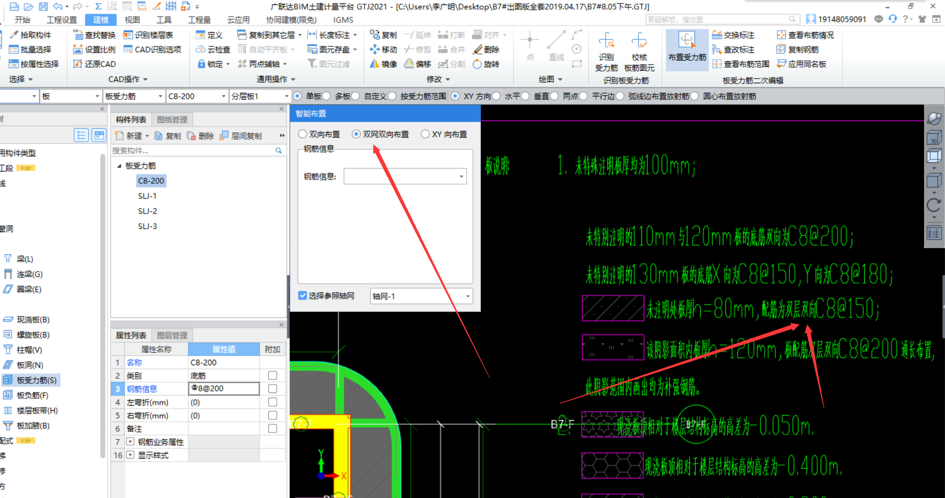Open CAD识别选项 settings
The image size is (945, 498).
(152, 49)
